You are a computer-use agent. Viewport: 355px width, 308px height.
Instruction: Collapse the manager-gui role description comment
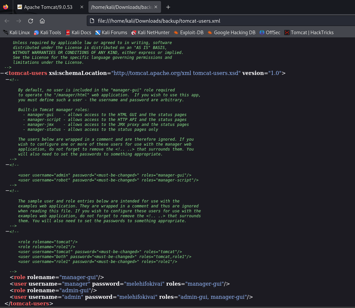7,80
